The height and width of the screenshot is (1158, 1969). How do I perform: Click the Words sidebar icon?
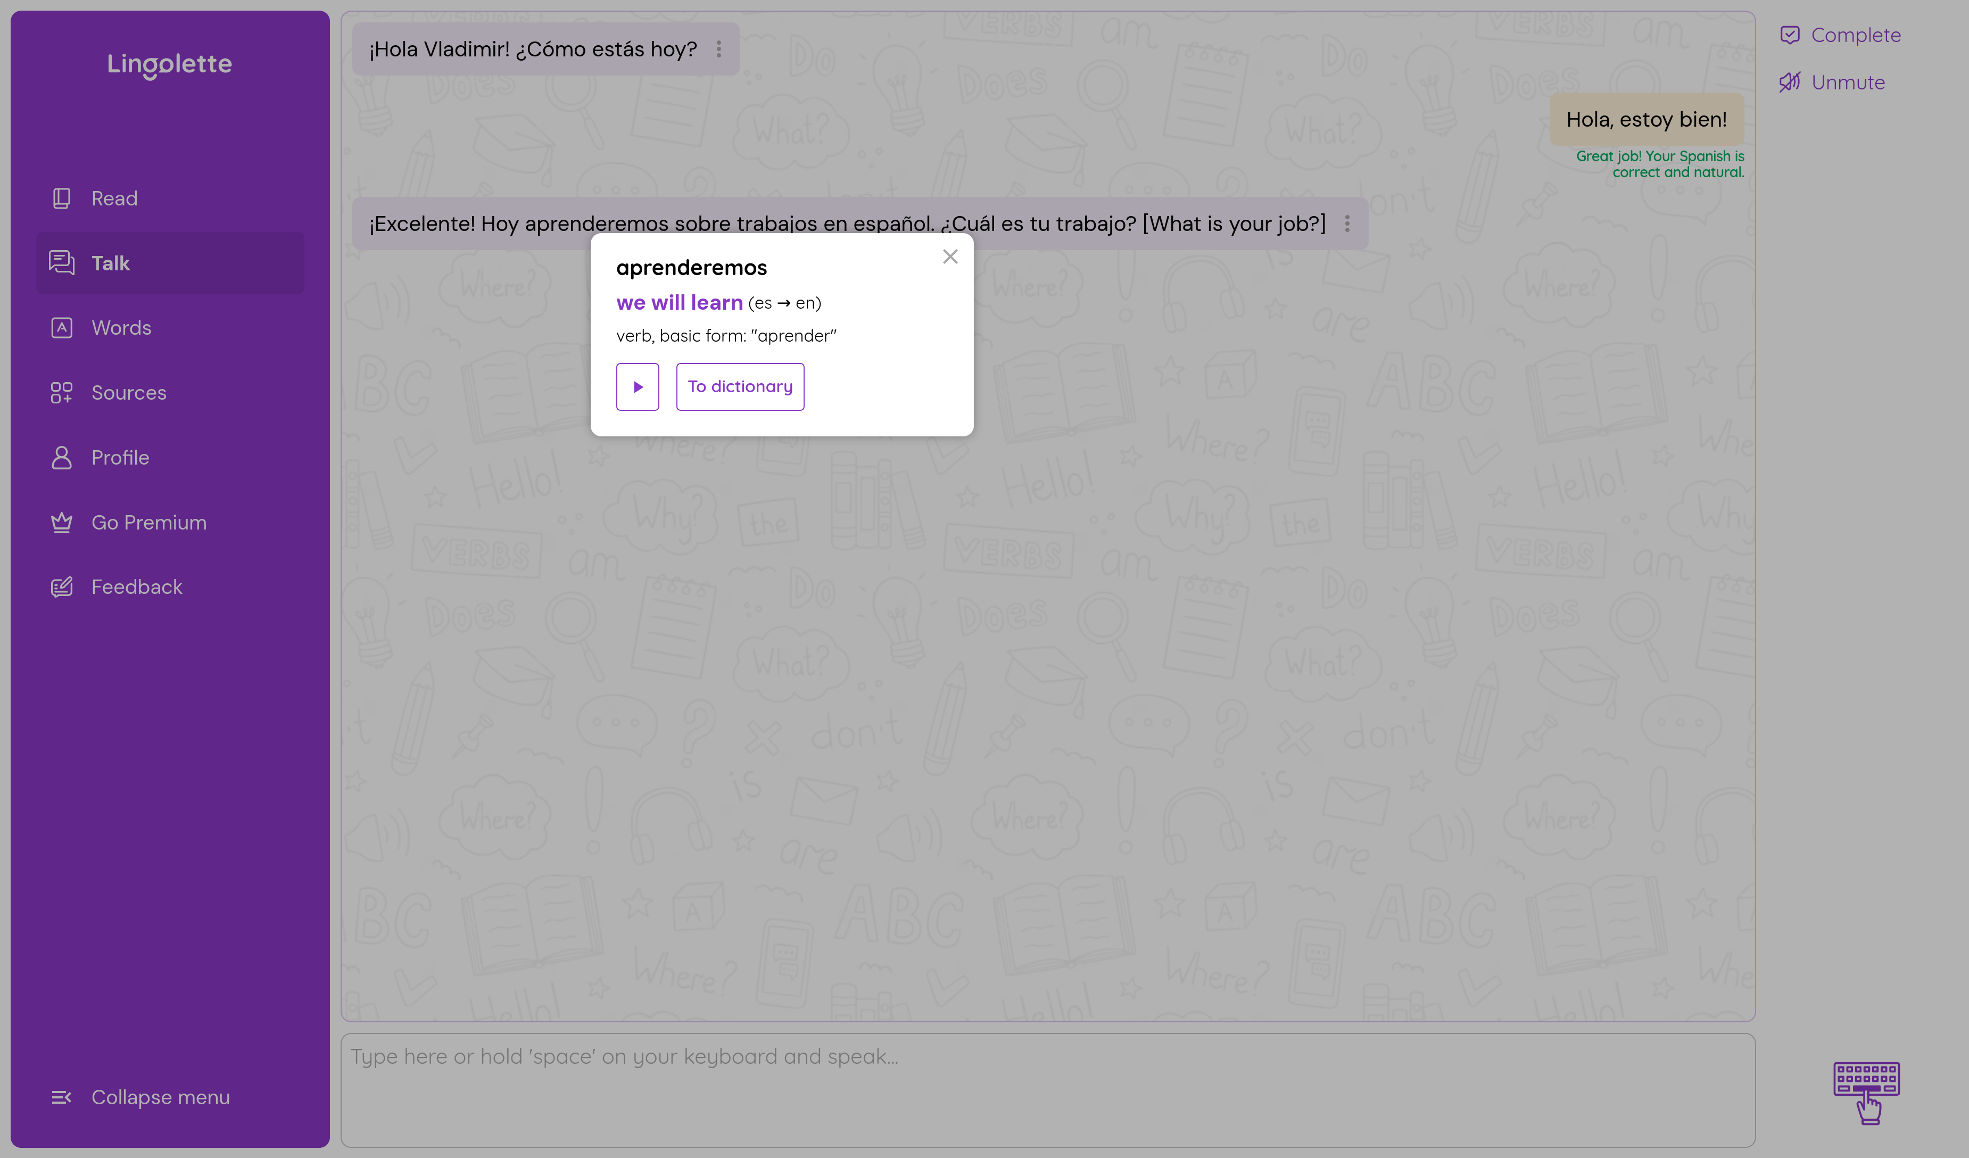coord(61,327)
